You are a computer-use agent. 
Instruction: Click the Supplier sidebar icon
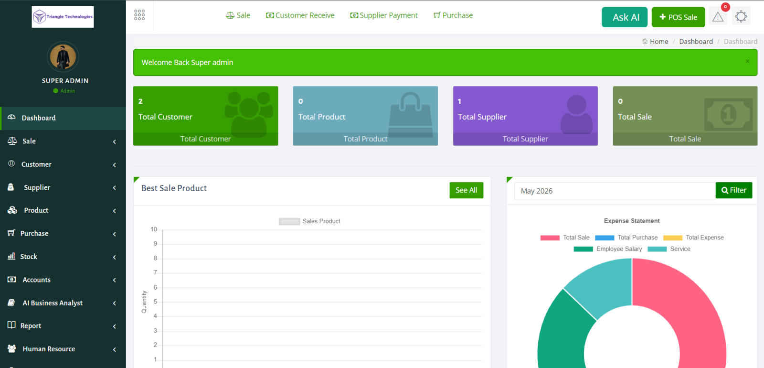click(x=11, y=187)
